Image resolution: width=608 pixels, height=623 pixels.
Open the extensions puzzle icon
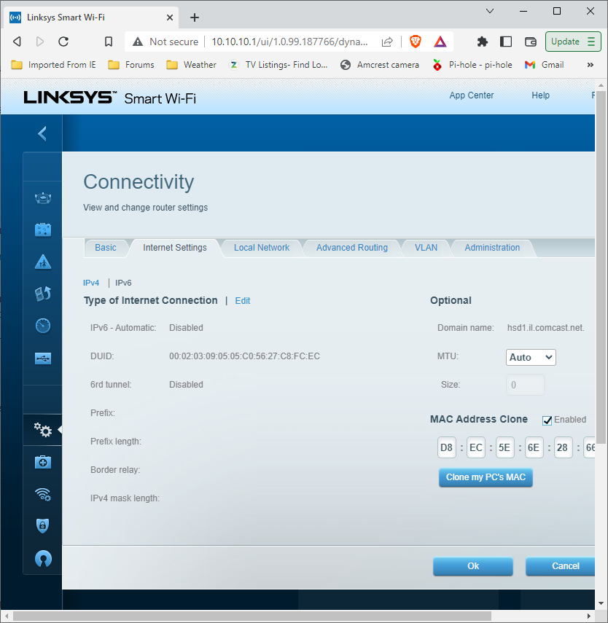(x=482, y=42)
